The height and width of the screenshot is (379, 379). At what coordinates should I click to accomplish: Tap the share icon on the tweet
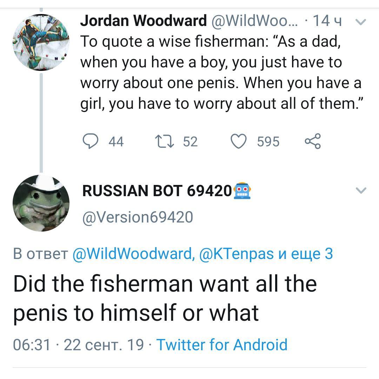coord(312,141)
